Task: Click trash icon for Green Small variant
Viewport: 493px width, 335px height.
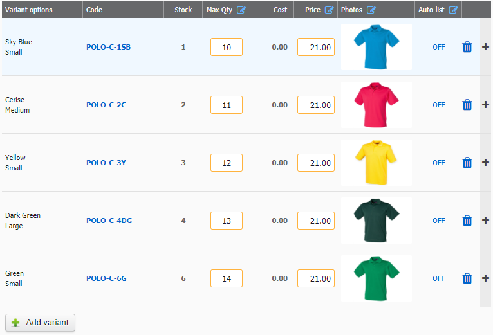Action: (x=467, y=278)
